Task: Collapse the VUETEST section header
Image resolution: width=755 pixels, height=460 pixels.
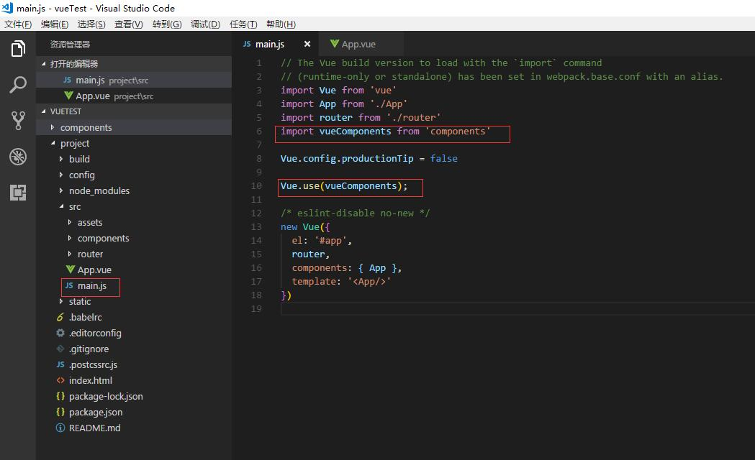Action: pos(134,111)
